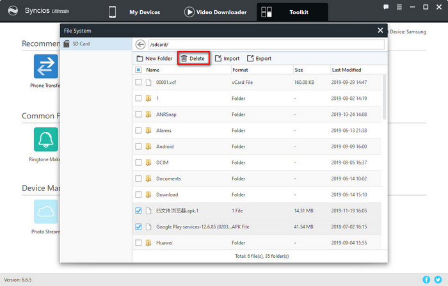
Task: Click the Documents folder icon
Action: click(x=148, y=179)
